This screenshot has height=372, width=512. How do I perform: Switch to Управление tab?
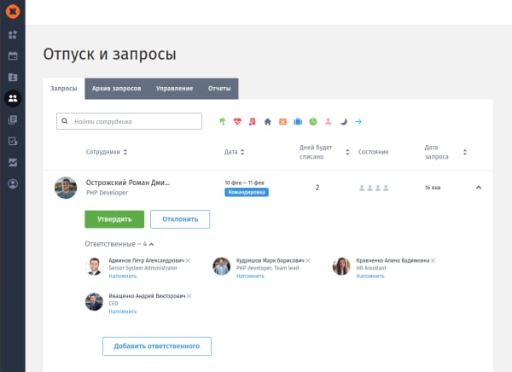coord(174,89)
